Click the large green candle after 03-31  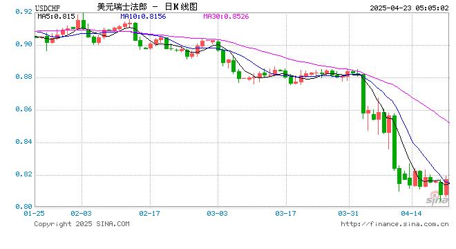tap(363, 94)
